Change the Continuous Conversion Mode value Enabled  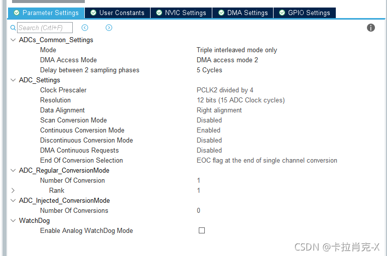tap(208, 130)
